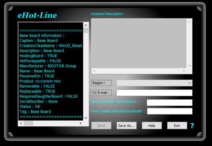Click 'PoweredOn : TRUE' line

click(37, 76)
